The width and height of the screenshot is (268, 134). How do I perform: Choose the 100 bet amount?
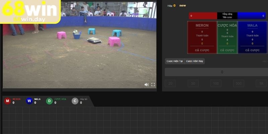click(216, 83)
